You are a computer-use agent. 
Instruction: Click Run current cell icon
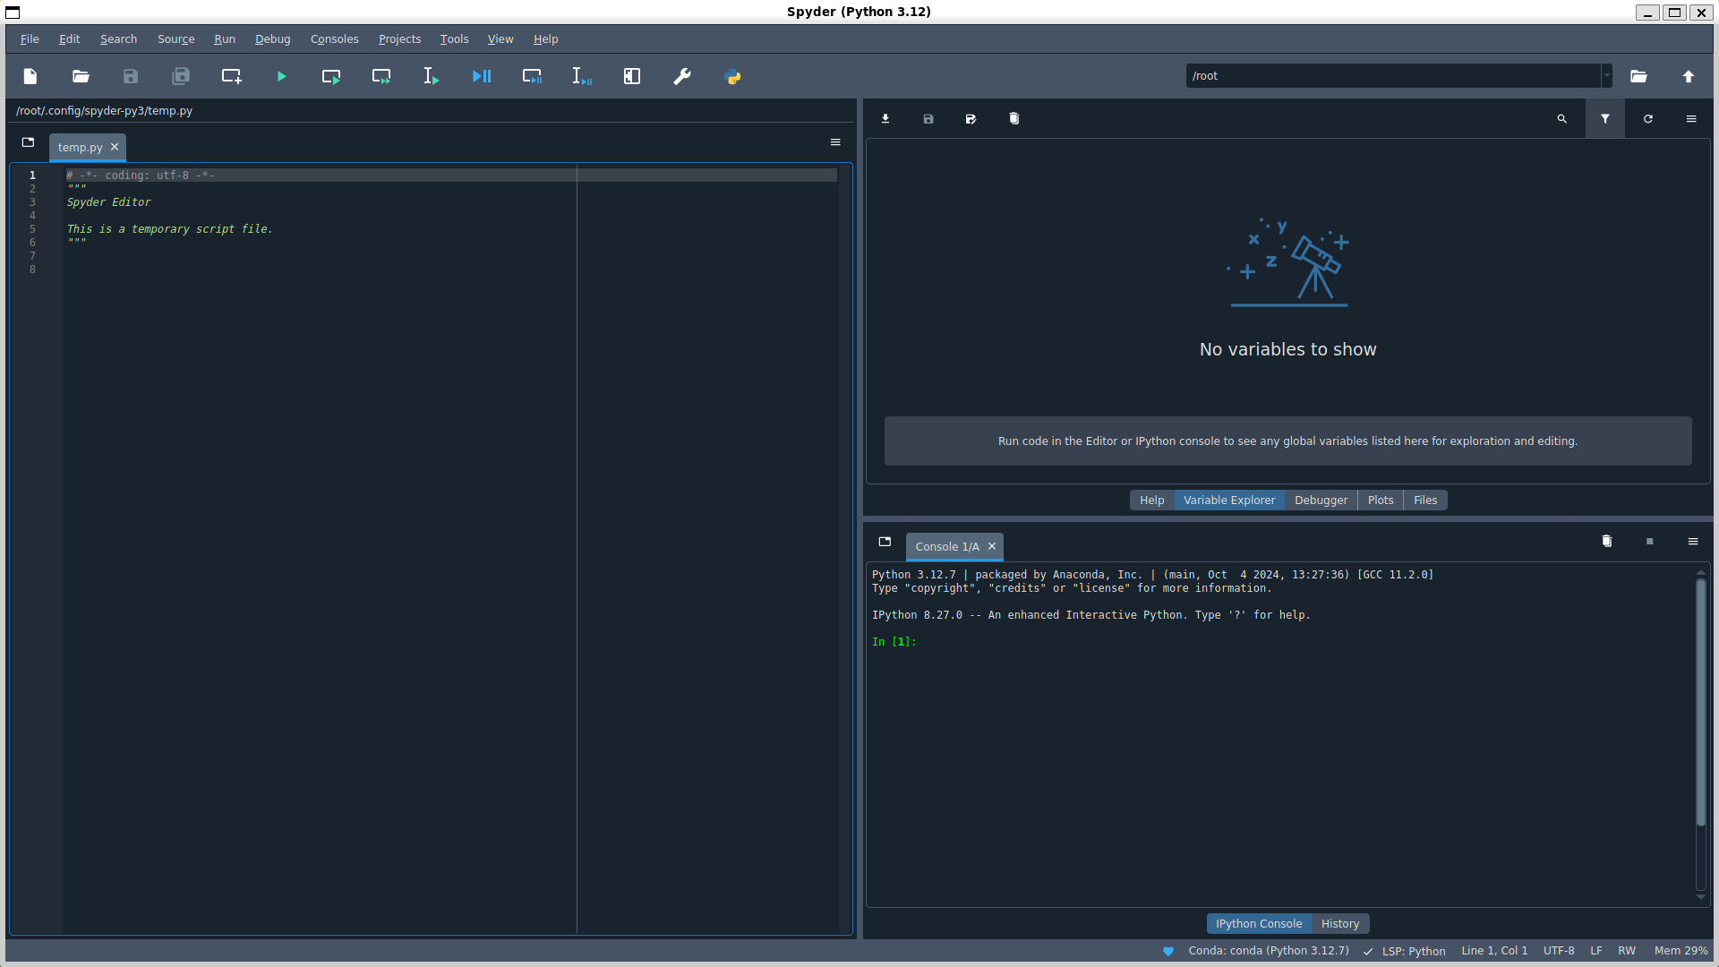(x=331, y=77)
